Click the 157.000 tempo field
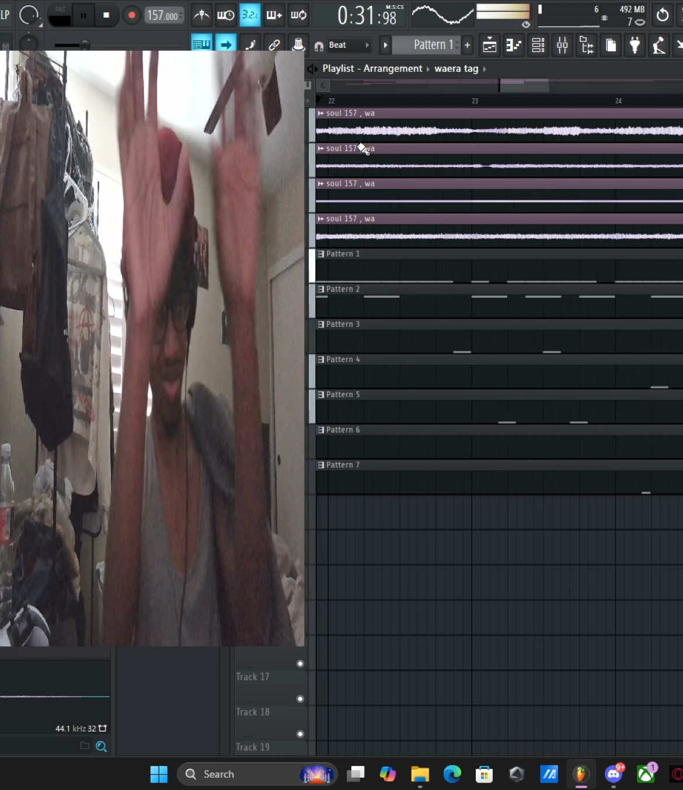This screenshot has height=790, width=683. (164, 15)
